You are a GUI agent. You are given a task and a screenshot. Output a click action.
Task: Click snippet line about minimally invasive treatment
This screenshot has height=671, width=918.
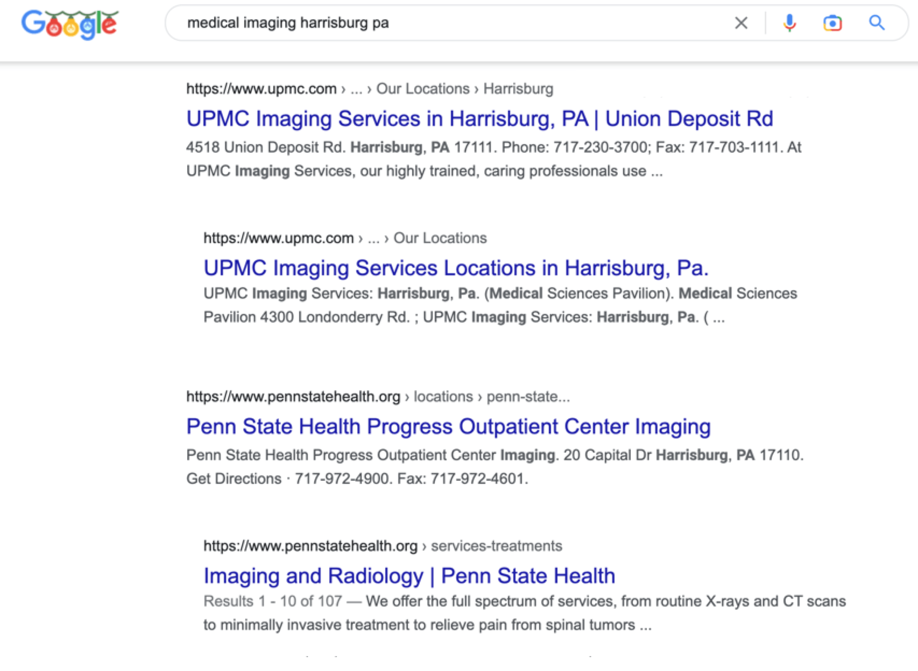coord(427,625)
